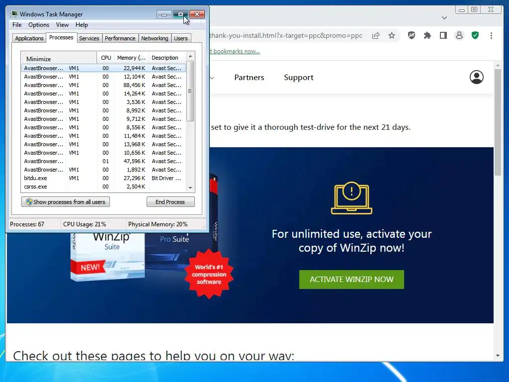
Task: Open the ad blocker shield extension
Action: (x=411, y=35)
